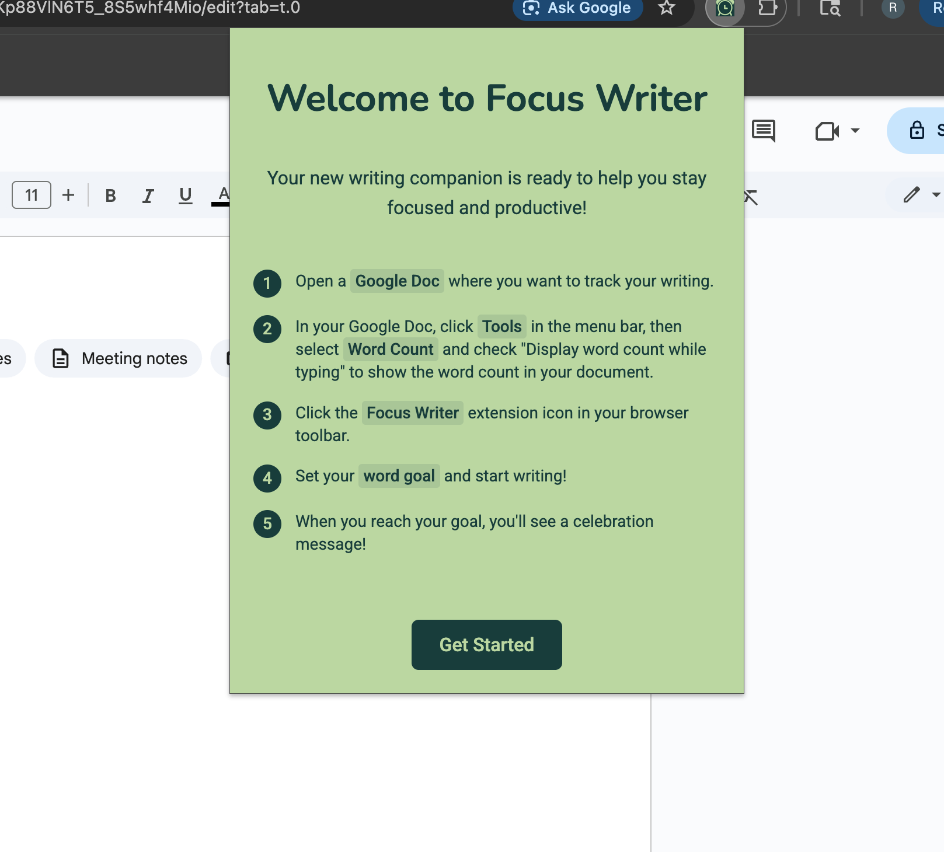Viewport: 944px width, 852px height.
Task: Toggle italic formatting
Action: (148, 195)
